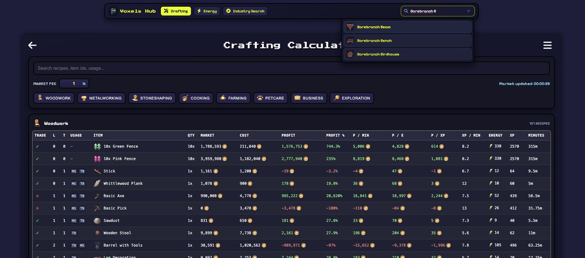Click the profit value 2,777,940
The height and width of the screenshot is (258, 585).
click(292, 159)
